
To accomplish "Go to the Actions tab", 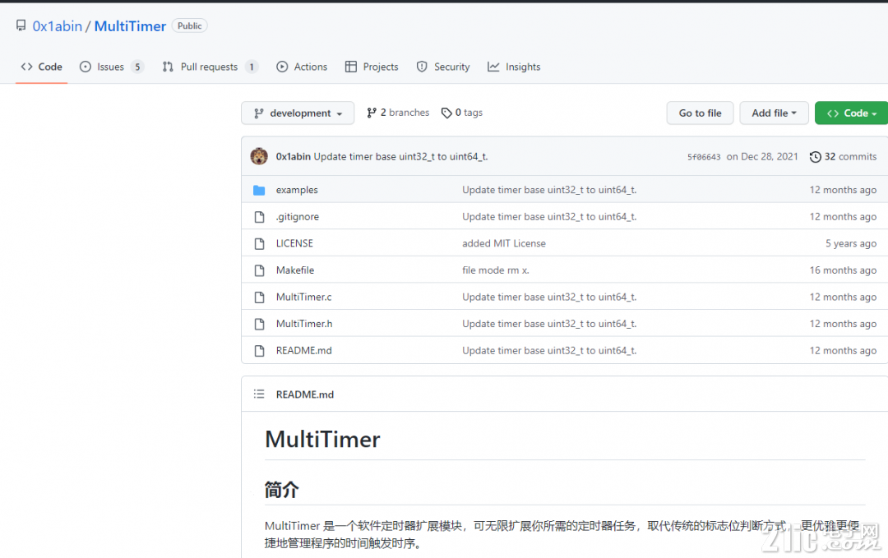I will (x=302, y=67).
